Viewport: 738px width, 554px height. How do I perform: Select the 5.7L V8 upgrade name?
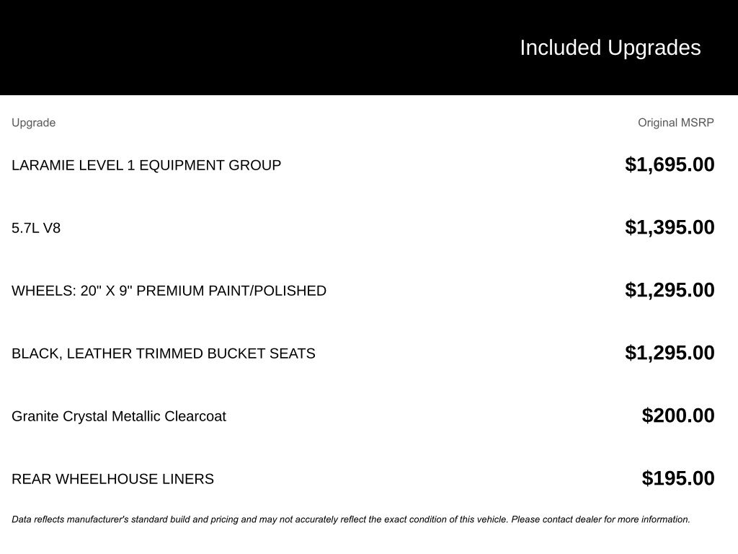tap(36, 228)
